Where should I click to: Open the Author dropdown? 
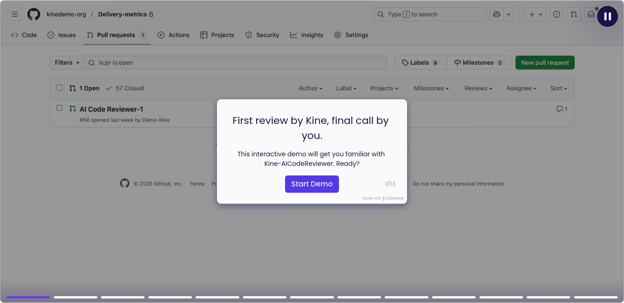[x=310, y=88]
